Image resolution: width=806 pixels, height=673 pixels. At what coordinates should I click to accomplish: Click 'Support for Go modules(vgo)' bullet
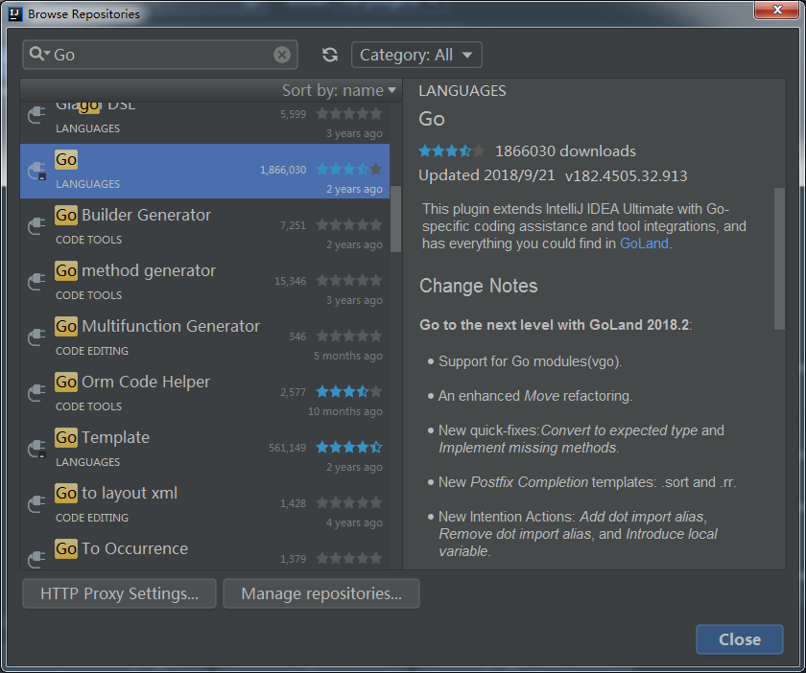pos(530,361)
